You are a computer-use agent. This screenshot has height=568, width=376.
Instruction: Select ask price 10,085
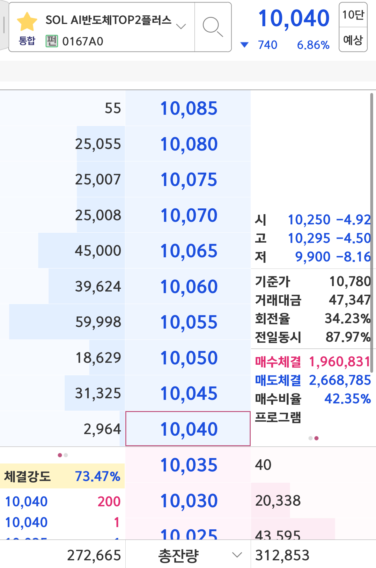pyautogui.click(x=188, y=108)
